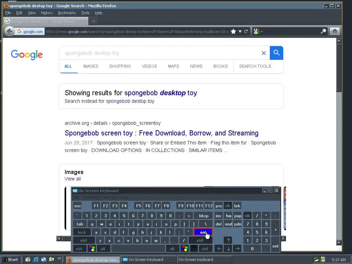Click the network system tray icon
This screenshot has width=352, height=264.
[x=316, y=260]
